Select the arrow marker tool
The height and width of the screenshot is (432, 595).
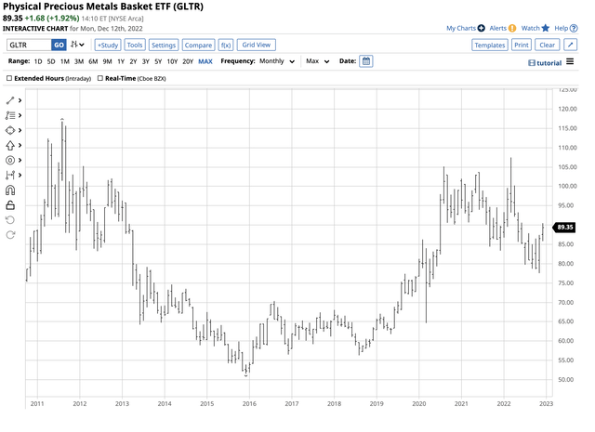click(x=10, y=145)
